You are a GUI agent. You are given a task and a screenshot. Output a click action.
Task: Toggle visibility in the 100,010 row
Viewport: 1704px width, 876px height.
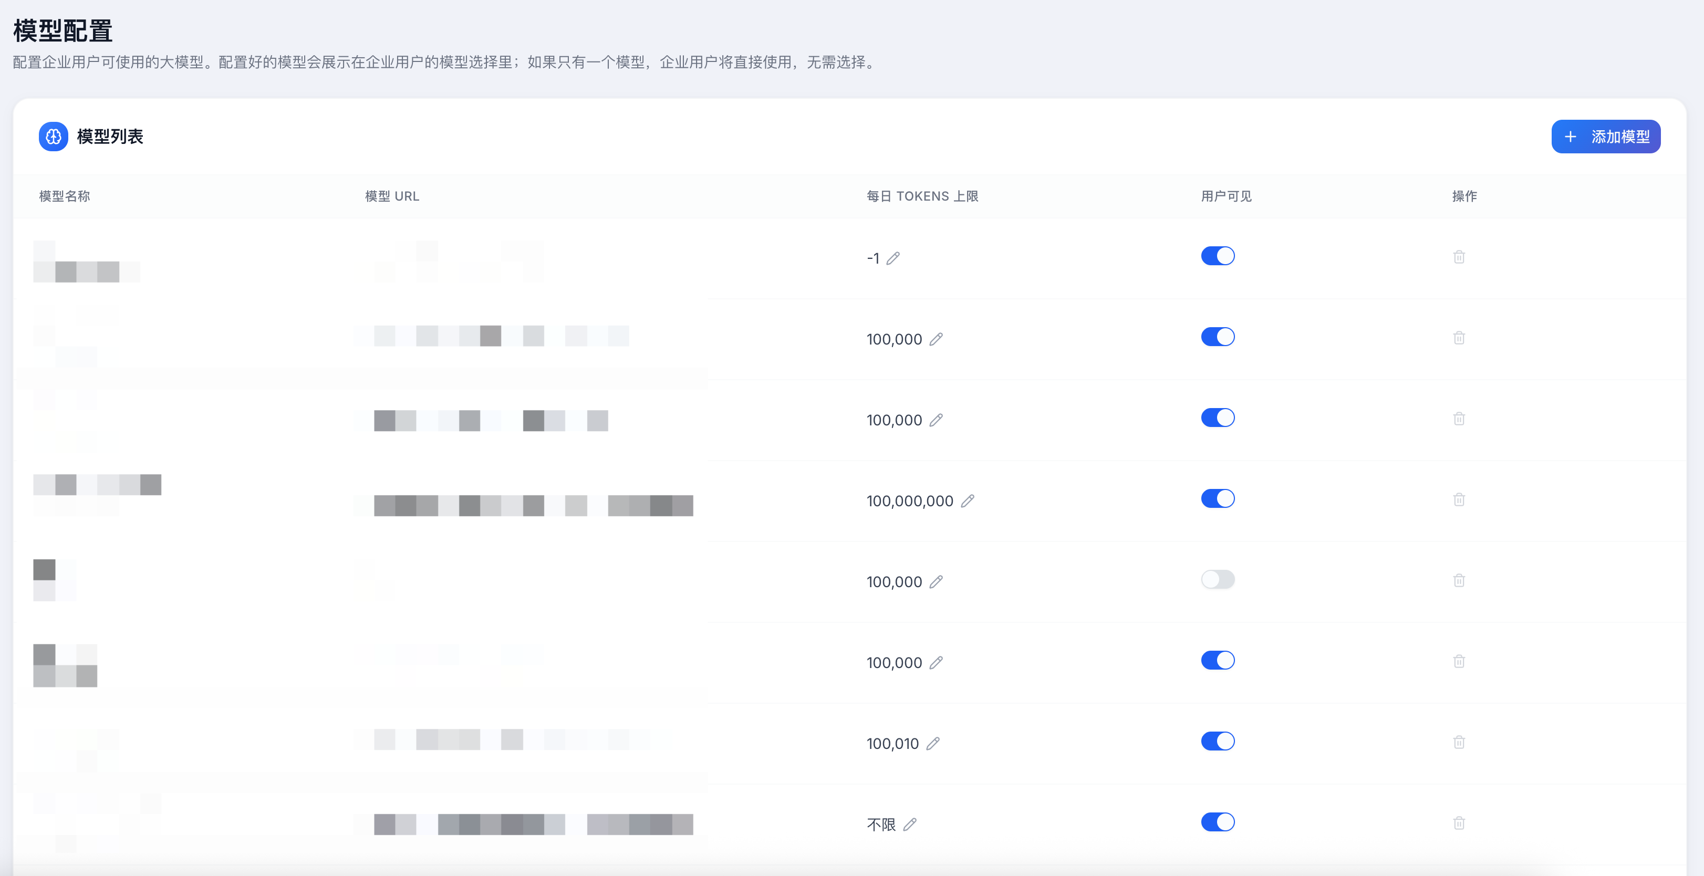(x=1217, y=741)
